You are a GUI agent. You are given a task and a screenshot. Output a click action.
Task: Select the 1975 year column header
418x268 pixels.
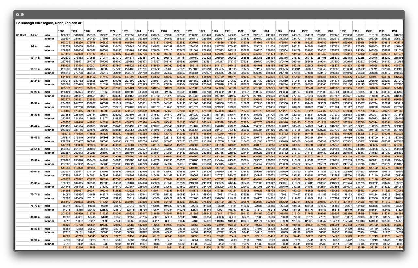coord(151,31)
